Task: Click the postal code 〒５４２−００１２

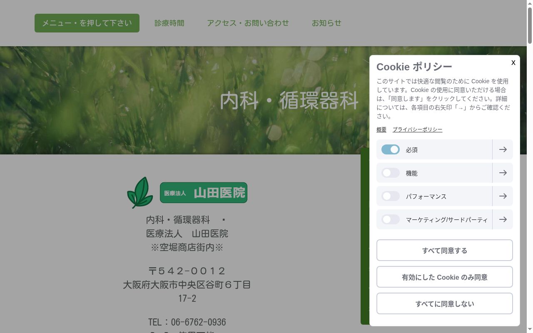Action: point(187,271)
